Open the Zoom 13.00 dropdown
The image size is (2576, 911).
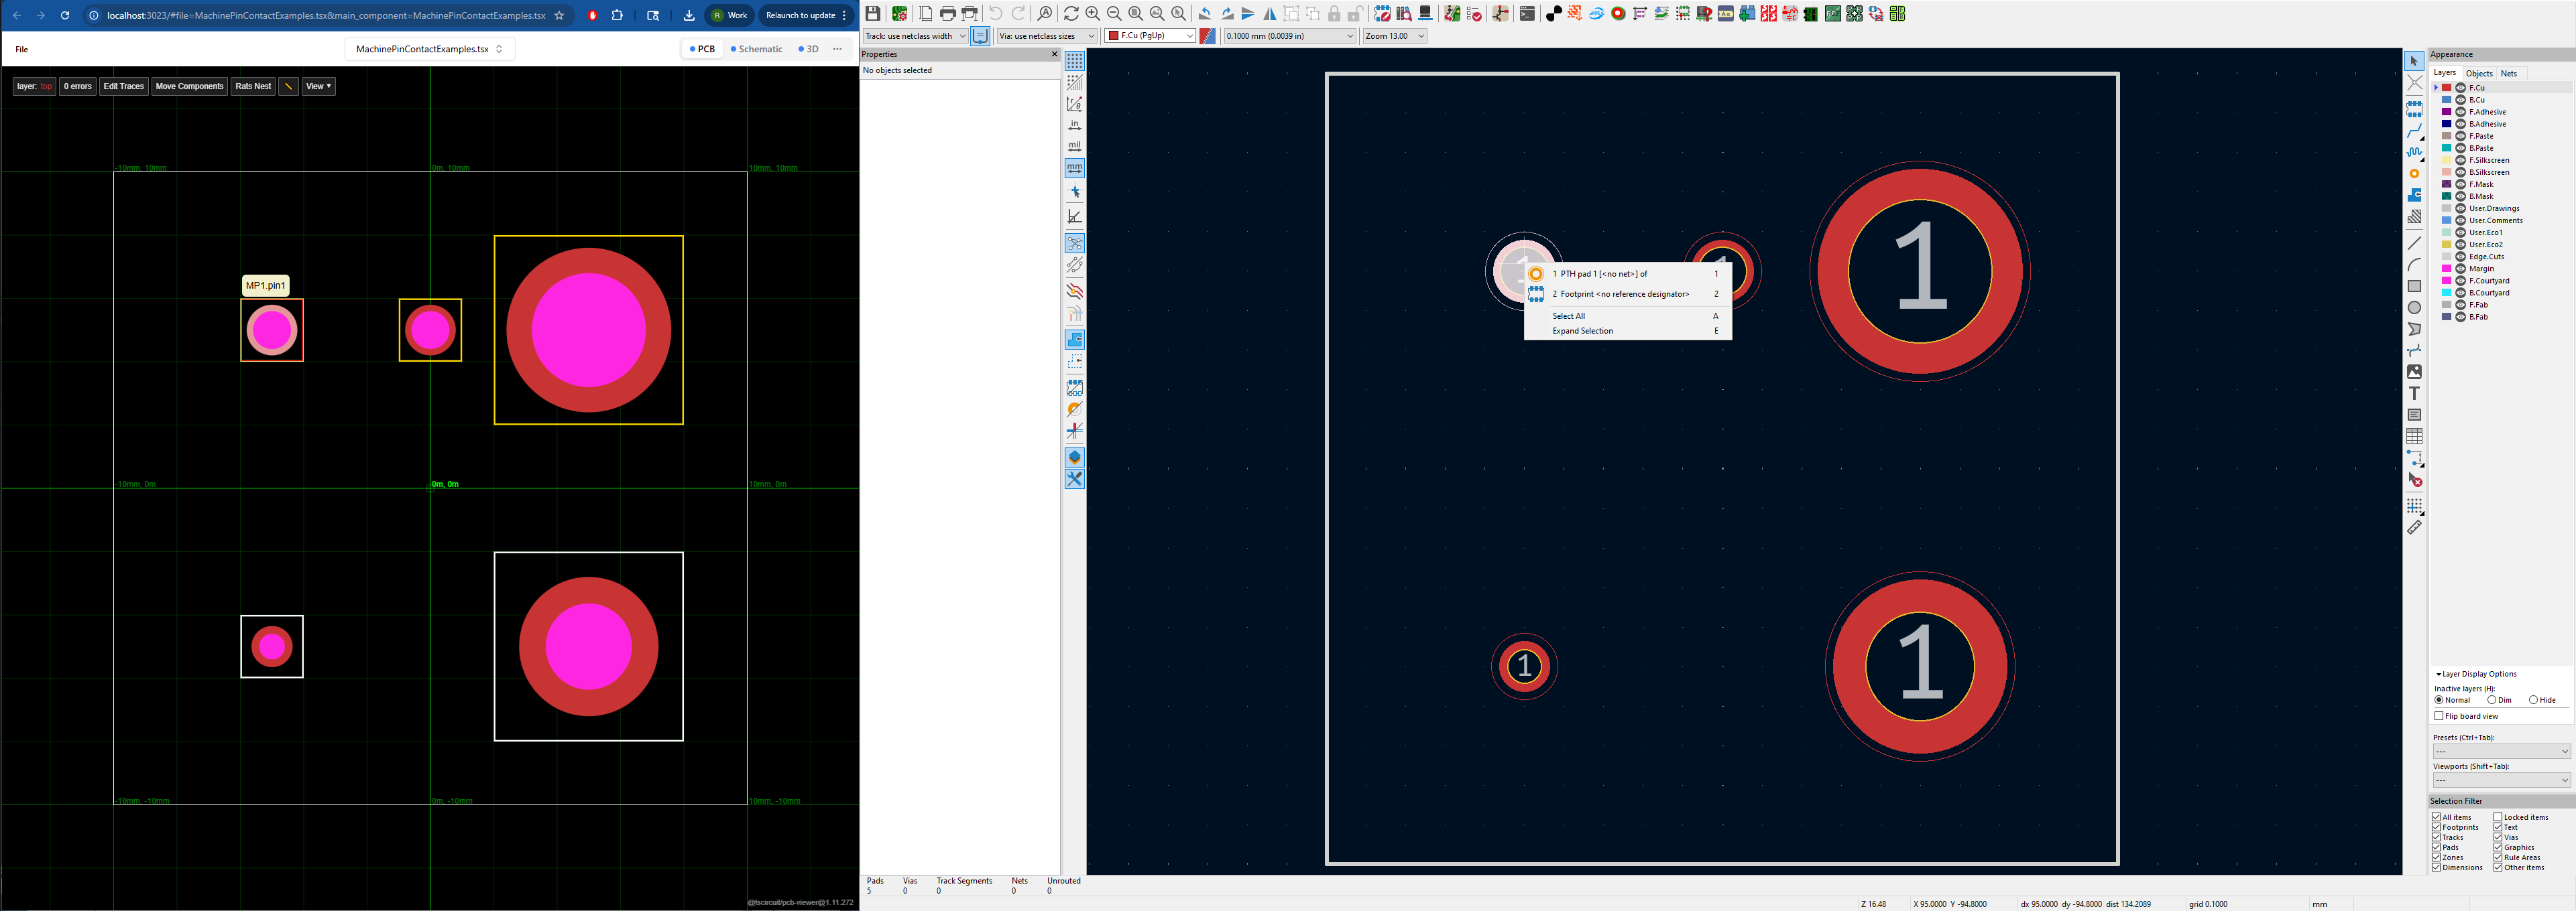tap(1395, 36)
